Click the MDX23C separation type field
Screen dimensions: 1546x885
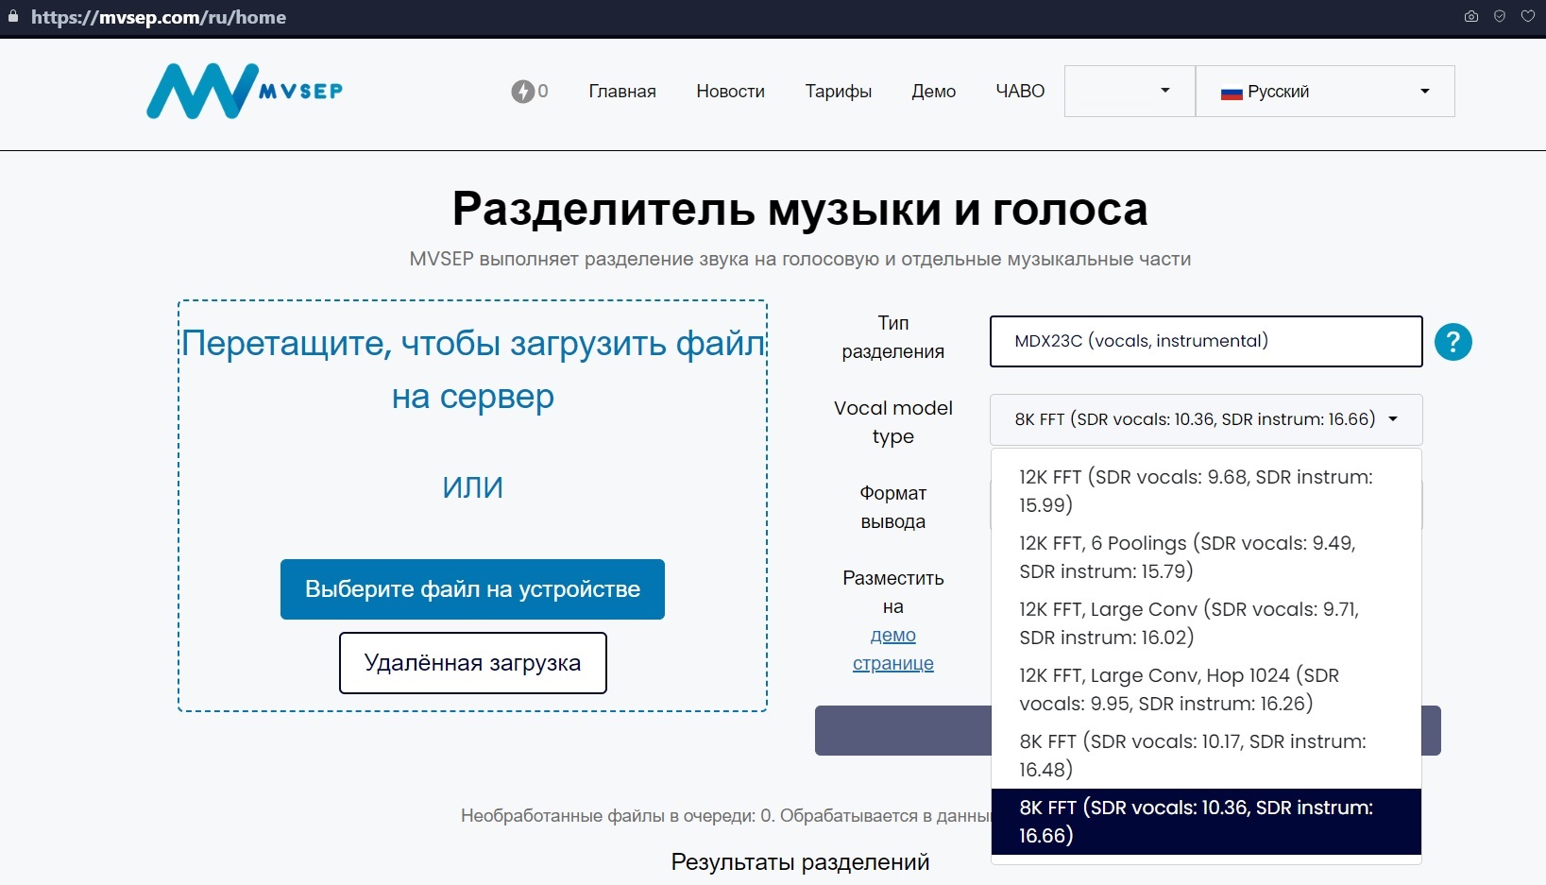(x=1205, y=341)
